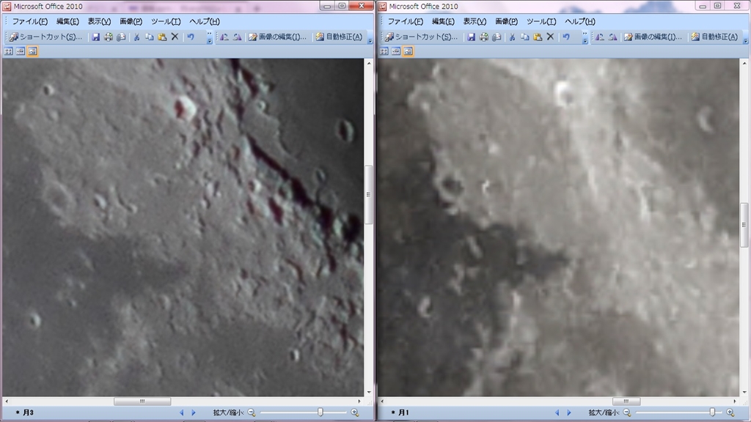Click vertical scrollbar thumb in left window
Image resolution: width=751 pixels, height=422 pixels.
[369, 195]
